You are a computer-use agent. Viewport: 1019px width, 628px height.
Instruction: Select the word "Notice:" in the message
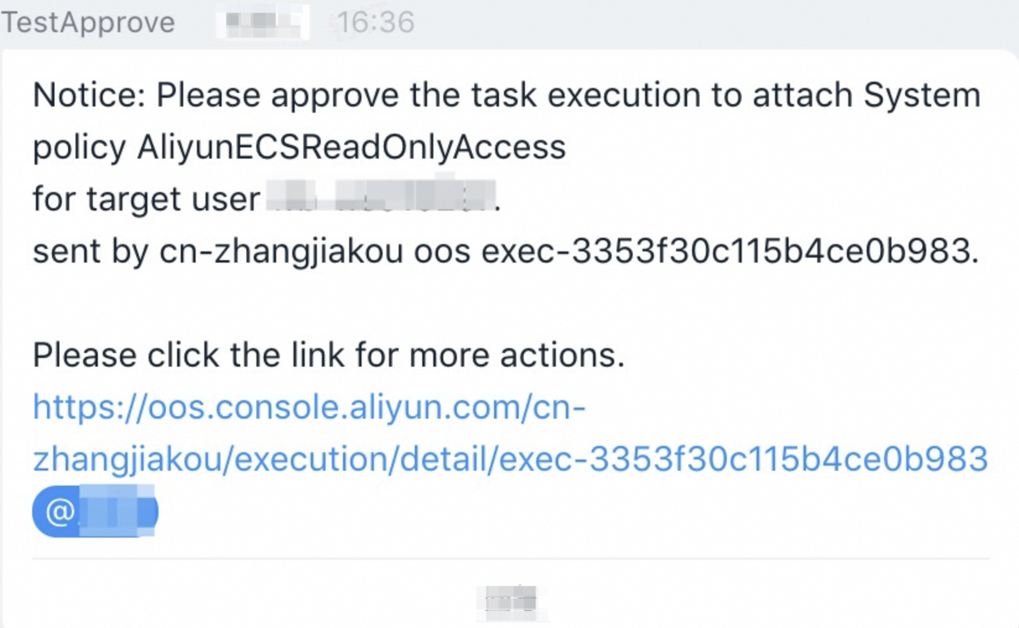click(x=89, y=95)
